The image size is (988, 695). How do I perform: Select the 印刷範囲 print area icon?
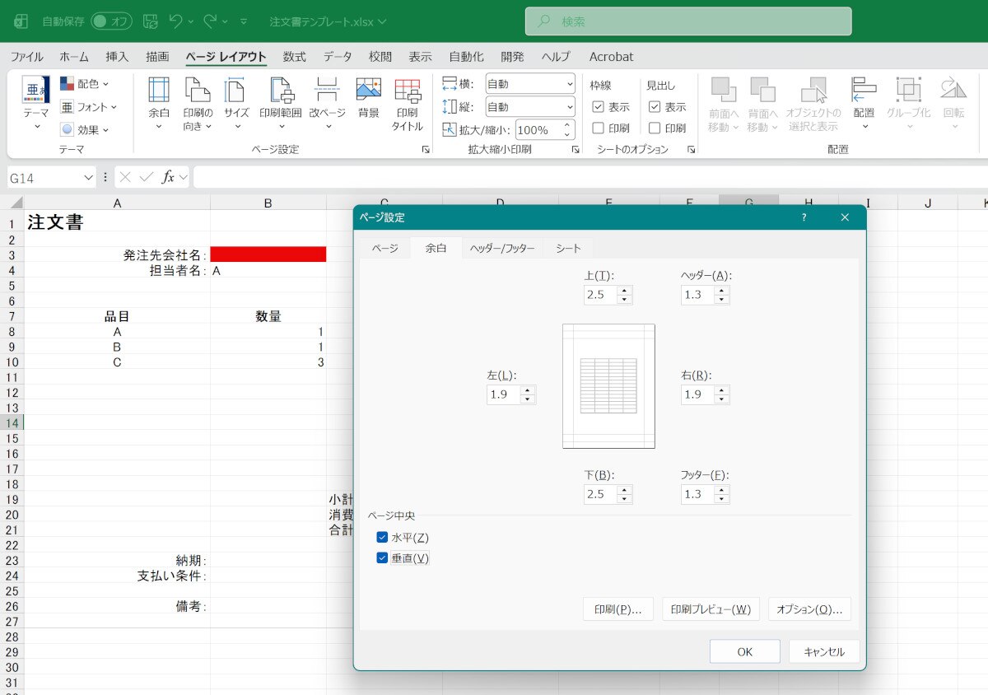coord(281,90)
